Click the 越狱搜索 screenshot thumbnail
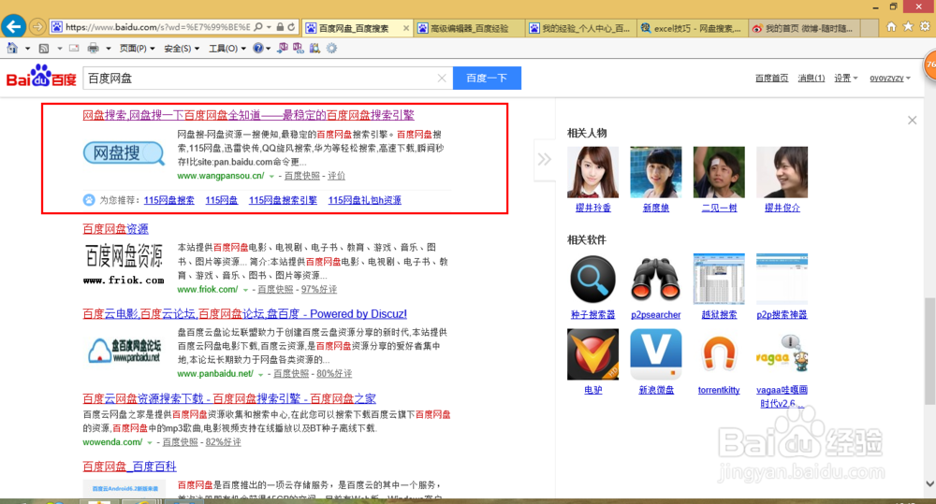 coord(719,280)
